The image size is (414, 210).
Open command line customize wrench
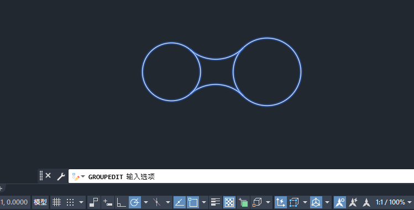click(x=61, y=176)
